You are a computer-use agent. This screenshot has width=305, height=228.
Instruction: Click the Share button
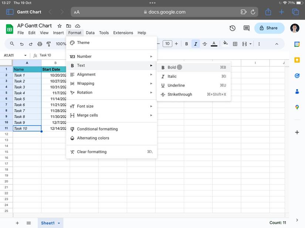[x=269, y=28]
